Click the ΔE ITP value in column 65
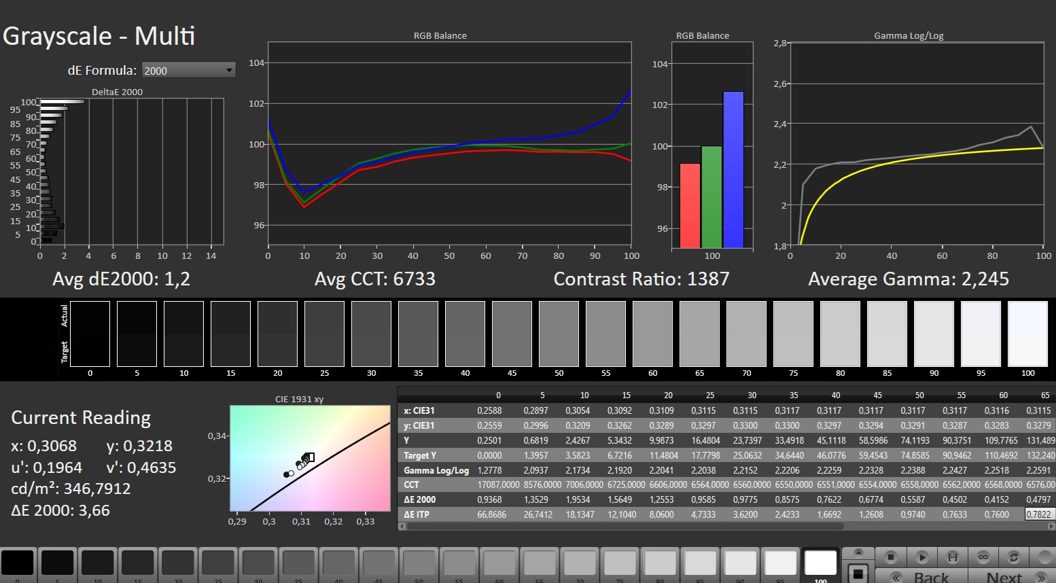 (x=1038, y=514)
